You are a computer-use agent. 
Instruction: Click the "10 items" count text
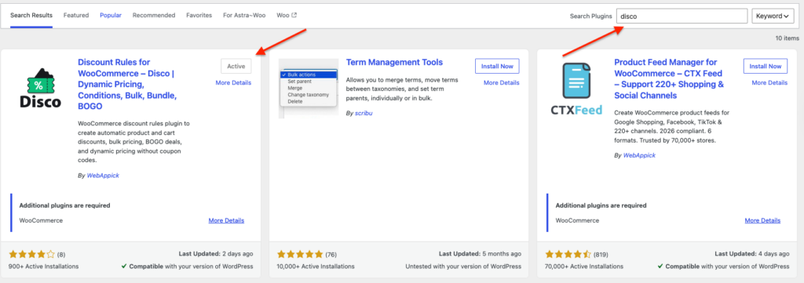787,38
